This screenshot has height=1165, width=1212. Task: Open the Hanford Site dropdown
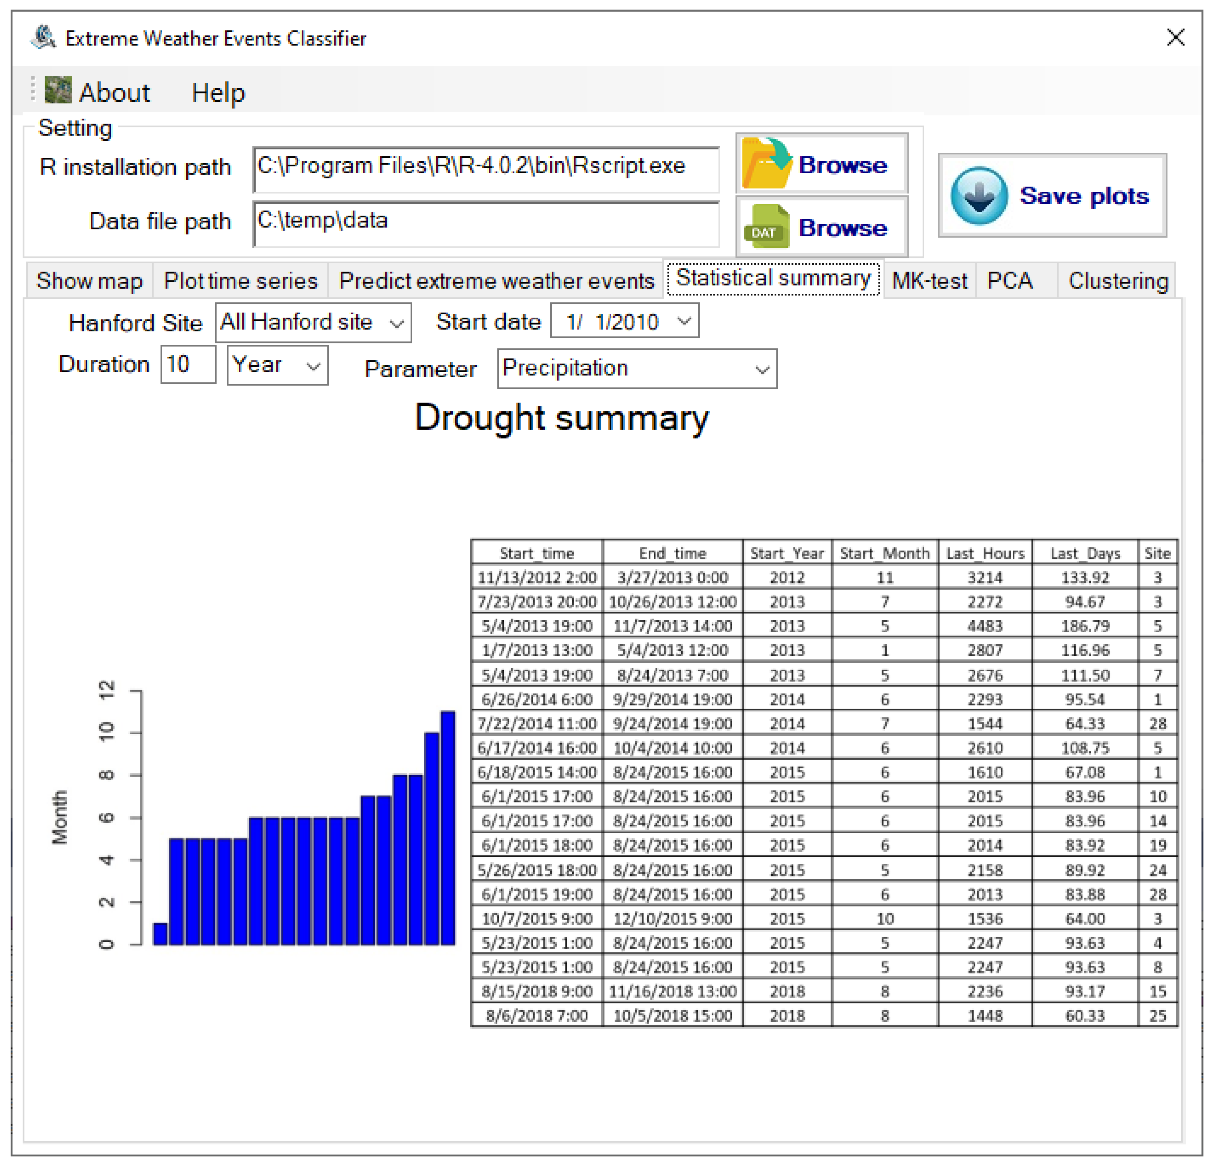396,322
